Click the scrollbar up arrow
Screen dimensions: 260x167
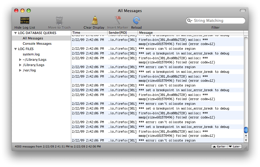(x=246, y=136)
